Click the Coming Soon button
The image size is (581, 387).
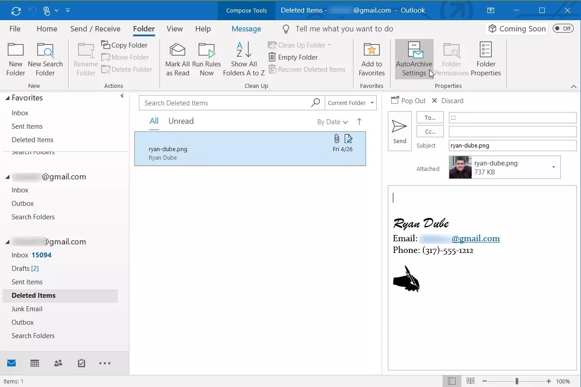(x=517, y=29)
